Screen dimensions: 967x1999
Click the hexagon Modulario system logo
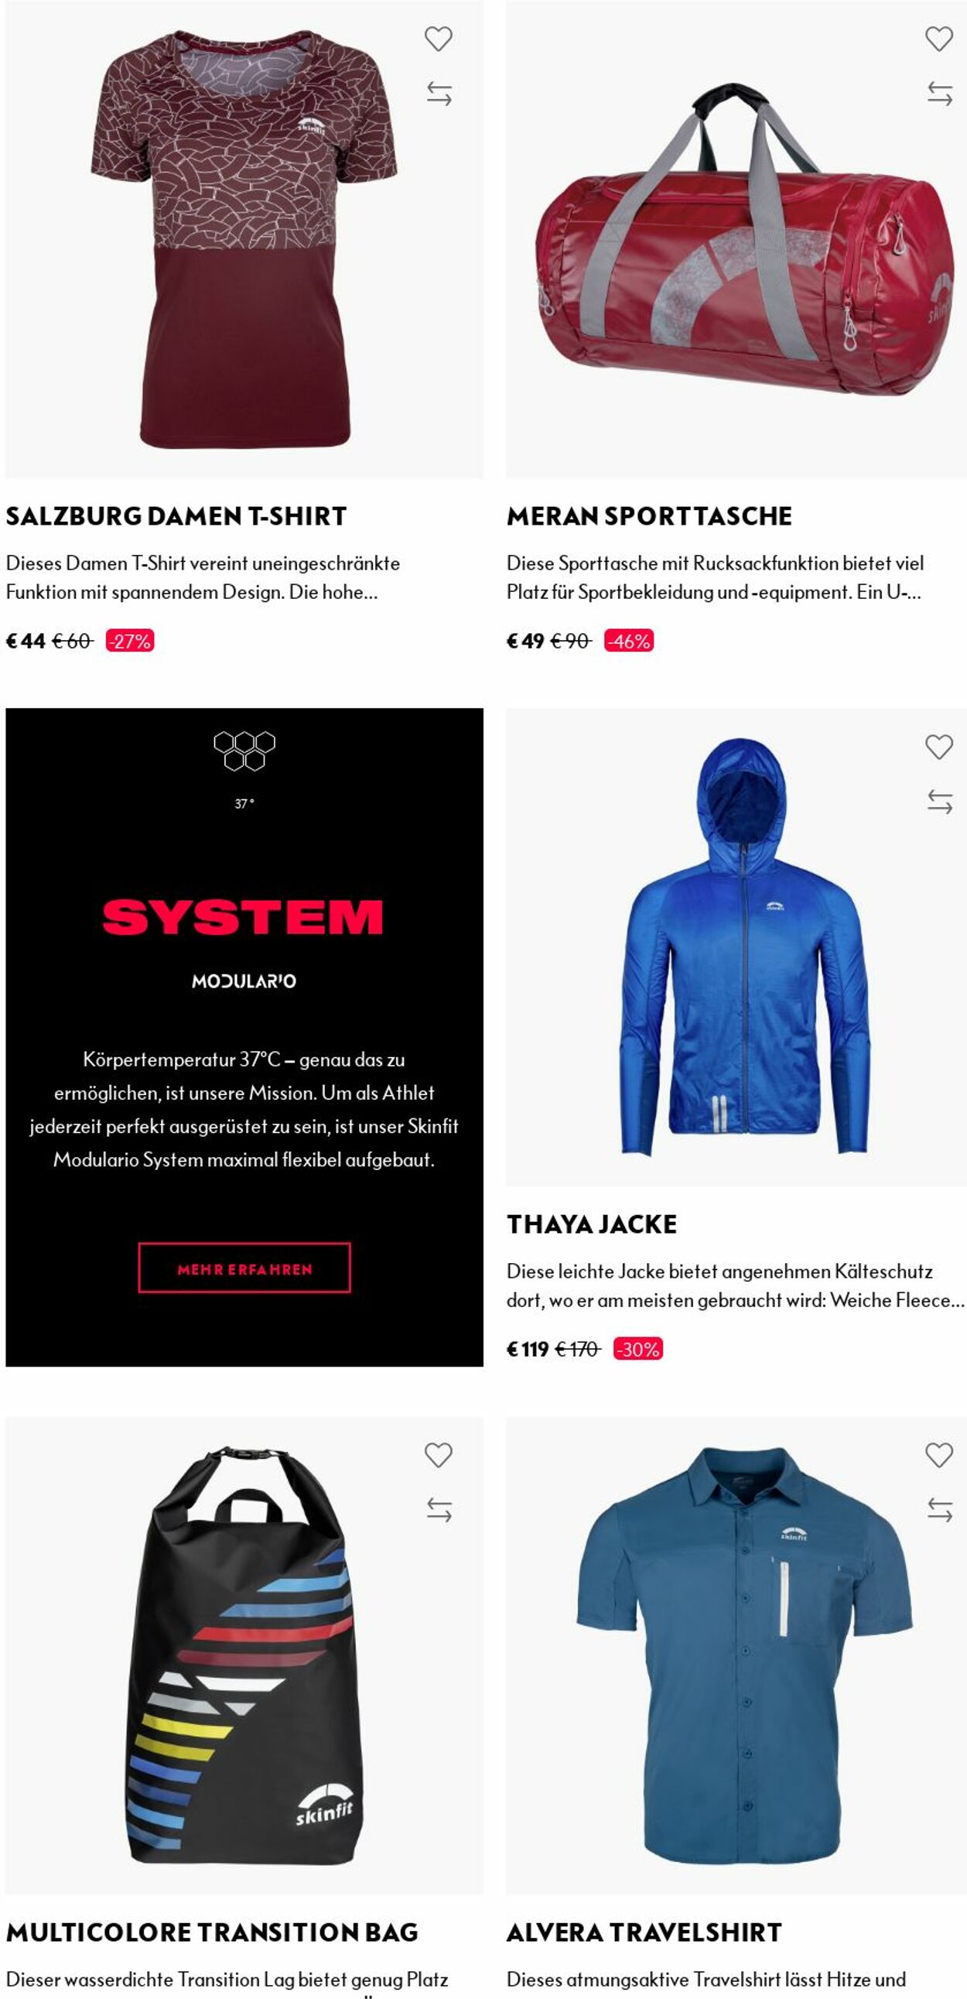(x=244, y=751)
